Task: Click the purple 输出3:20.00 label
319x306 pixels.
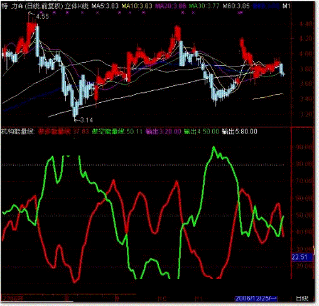Action: [x=163, y=132]
